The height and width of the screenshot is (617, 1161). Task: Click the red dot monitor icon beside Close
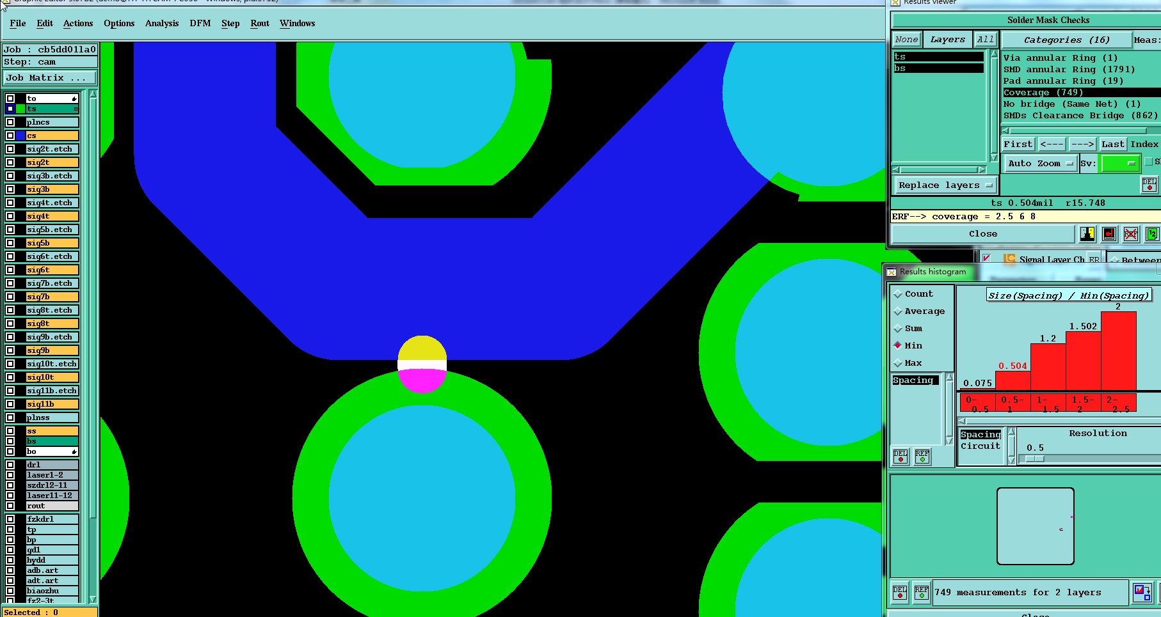click(x=1109, y=234)
